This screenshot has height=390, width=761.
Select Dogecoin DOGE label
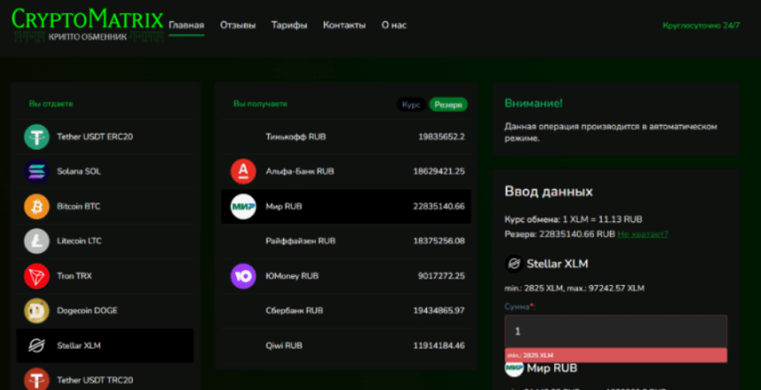pyautogui.click(x=87, y=310)
